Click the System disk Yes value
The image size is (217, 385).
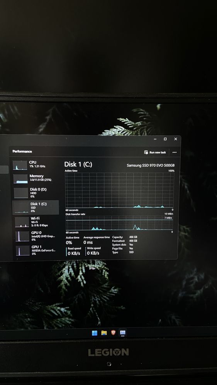click(131, 245)
